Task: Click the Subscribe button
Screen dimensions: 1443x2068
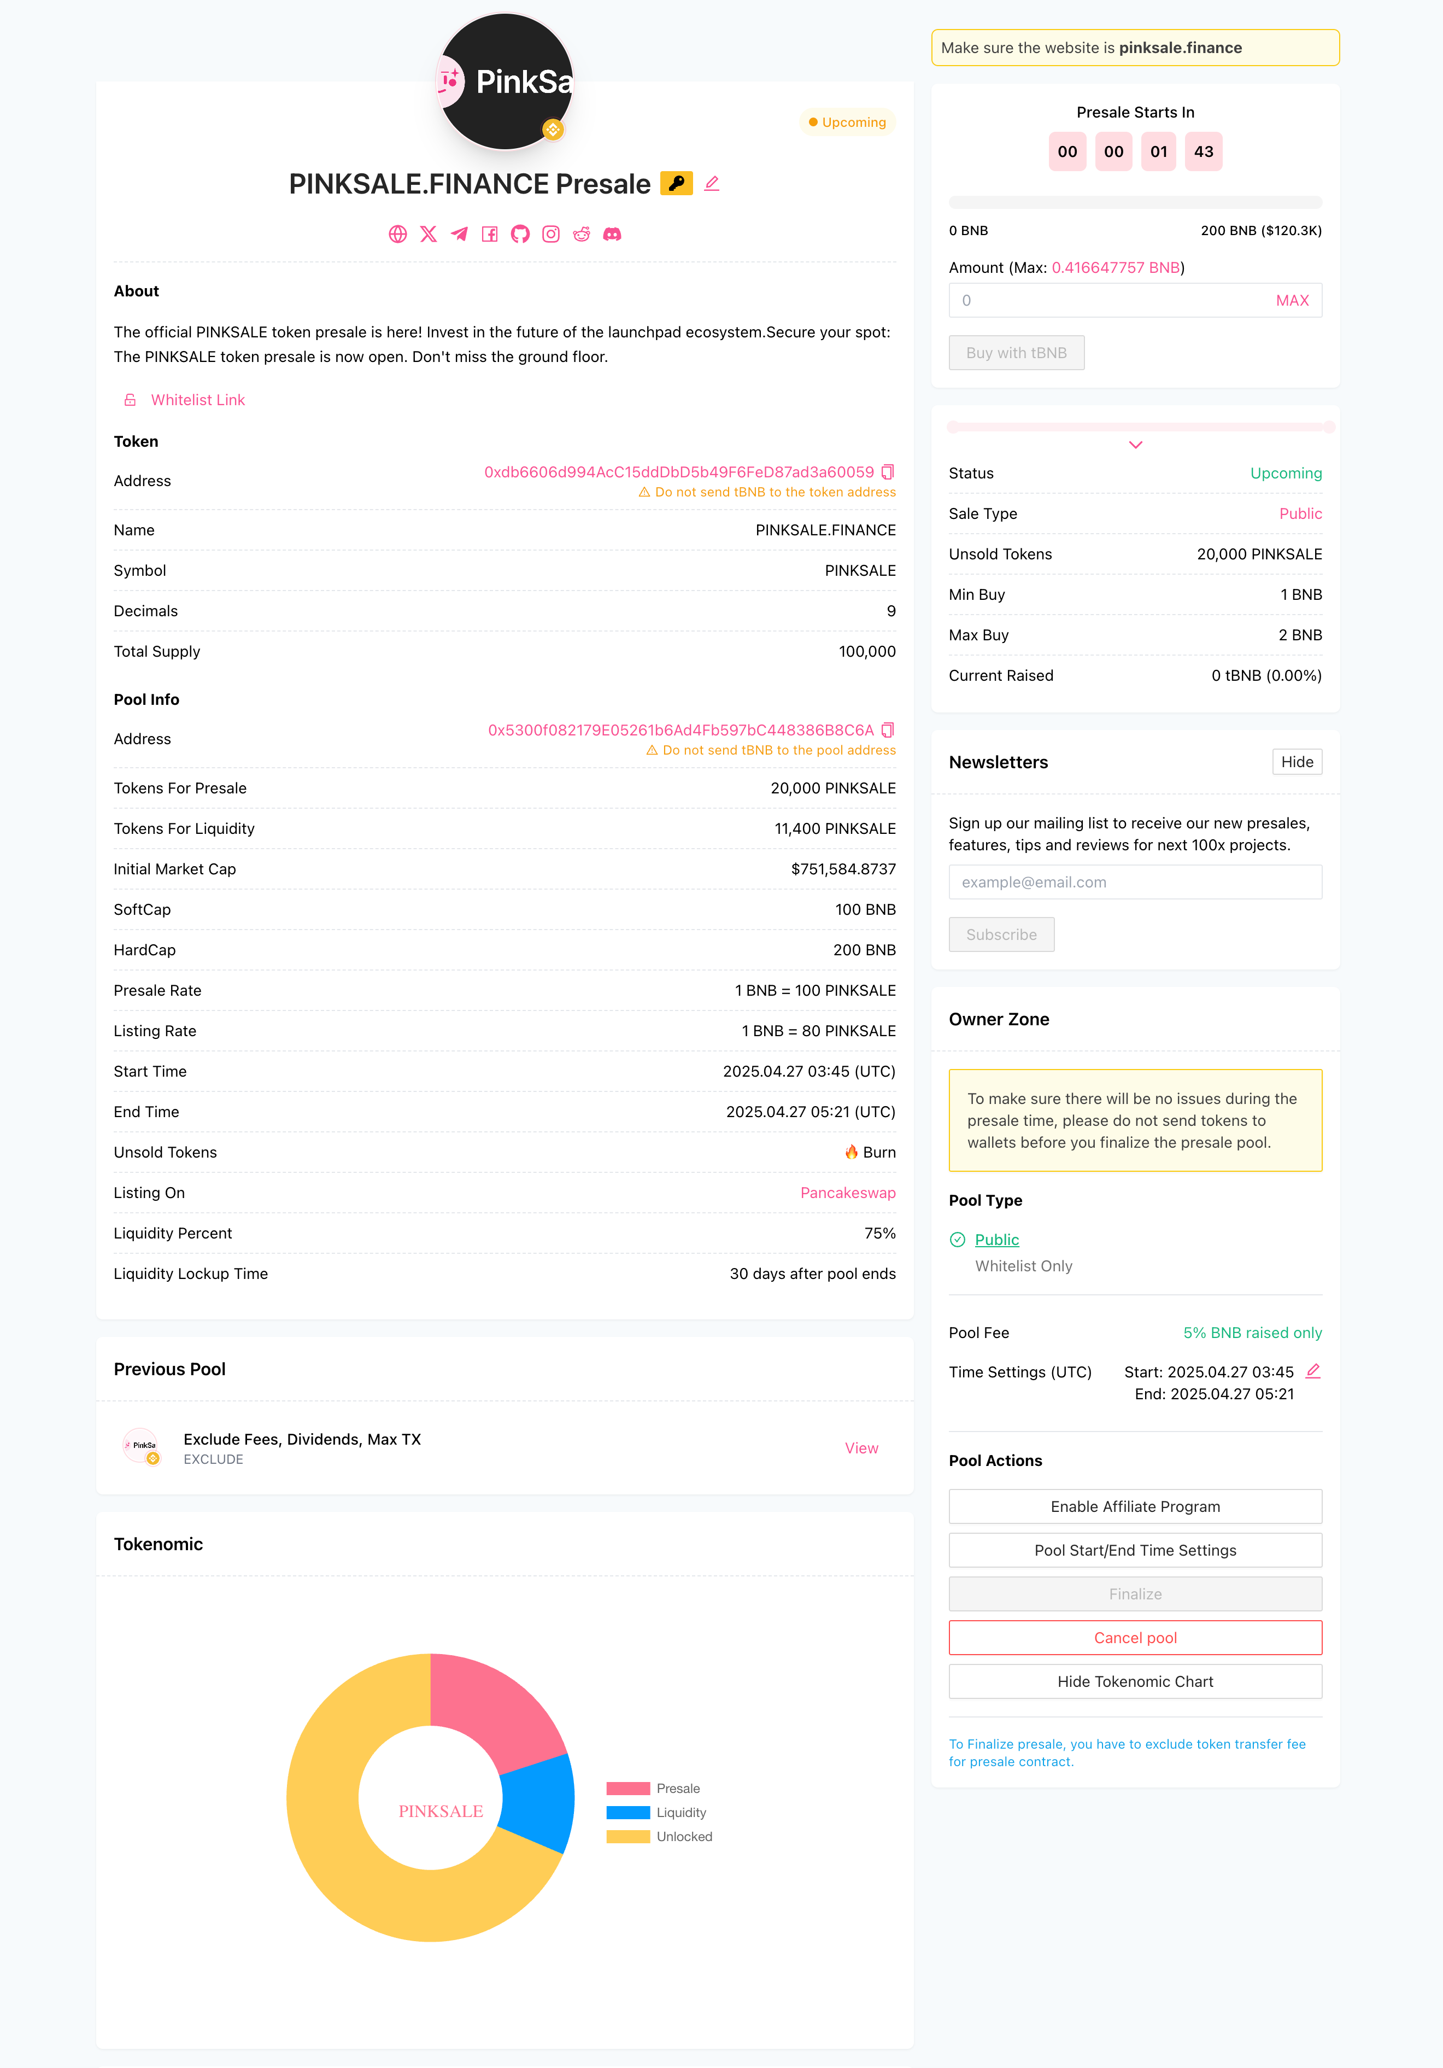Action: tap(1001, 935)
